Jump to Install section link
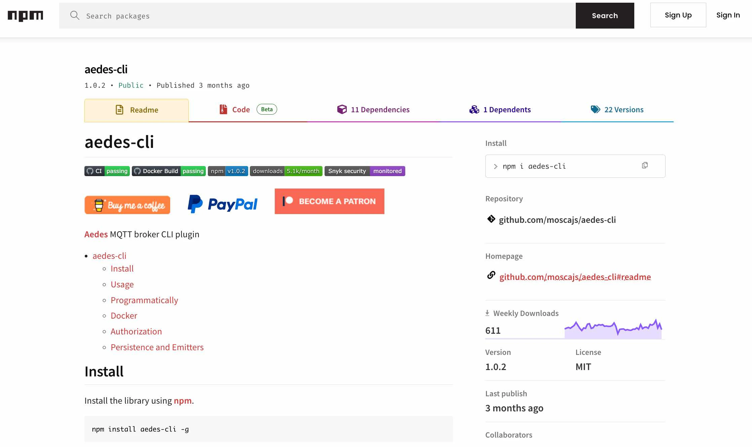This screenshot has width=752, height=447. (x=122, y=269)
